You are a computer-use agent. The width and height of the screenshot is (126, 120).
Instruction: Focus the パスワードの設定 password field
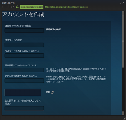[x=24, y=45]
